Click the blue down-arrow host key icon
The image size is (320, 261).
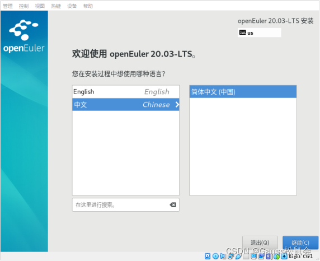click(x=284, y=257)
